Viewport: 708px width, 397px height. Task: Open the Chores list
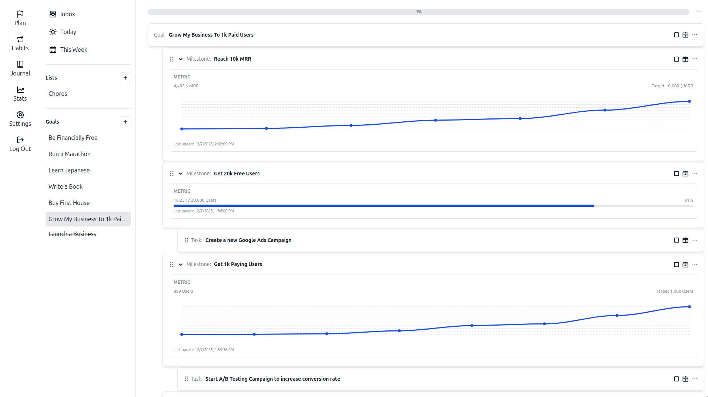coord(58,94)
